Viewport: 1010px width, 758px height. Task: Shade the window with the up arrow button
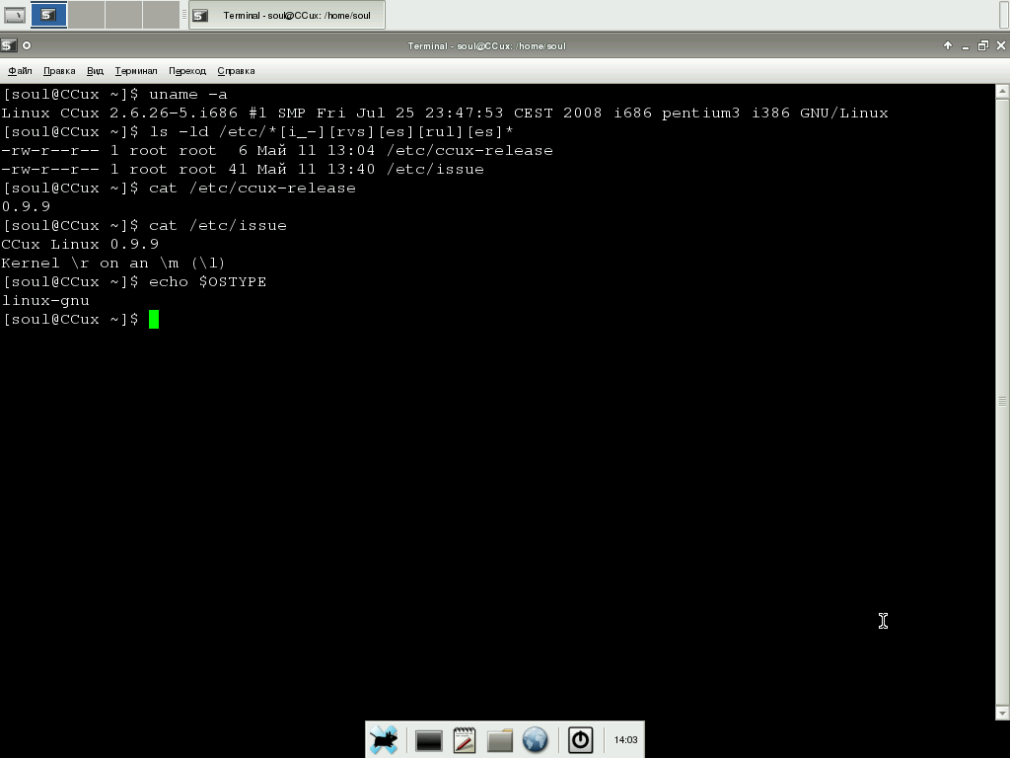tap(948, 45)
